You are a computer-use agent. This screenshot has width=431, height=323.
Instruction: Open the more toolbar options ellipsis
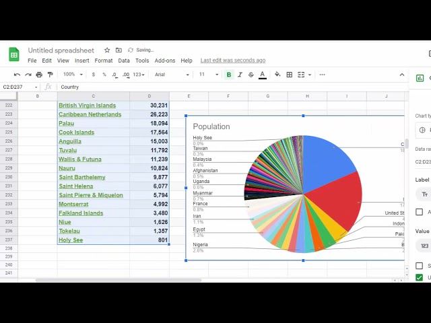click(322, 75)
